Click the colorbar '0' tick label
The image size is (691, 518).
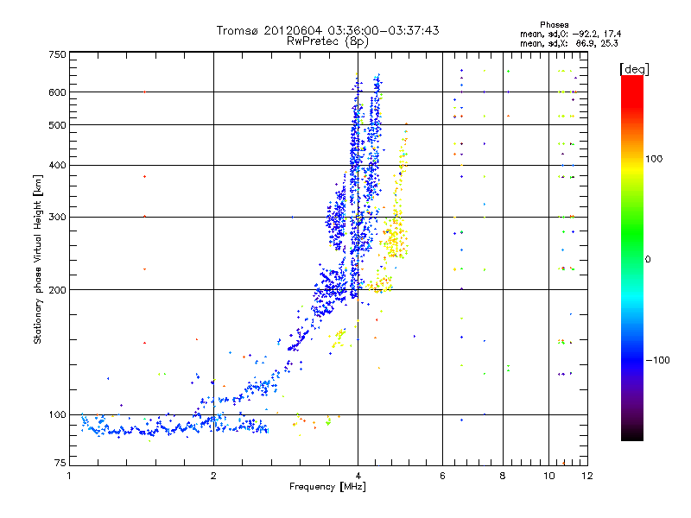point(648,259)
